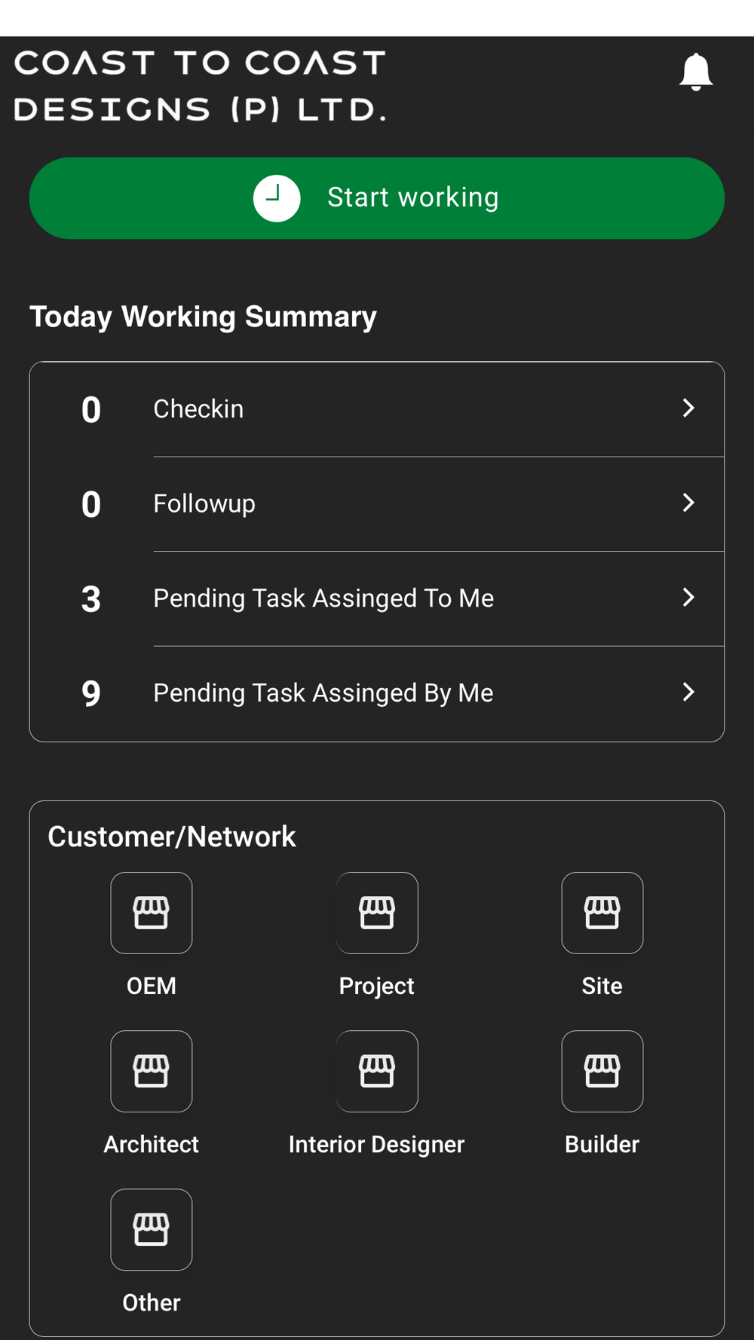Tap the Coast To Coast Designs logo
This screenshot has height=1340, width=754.
(x=201, y=86)
